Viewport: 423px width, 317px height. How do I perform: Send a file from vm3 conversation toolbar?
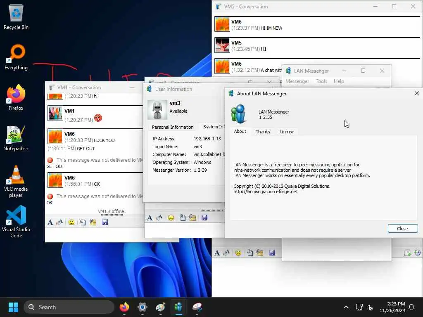(183, 218)
